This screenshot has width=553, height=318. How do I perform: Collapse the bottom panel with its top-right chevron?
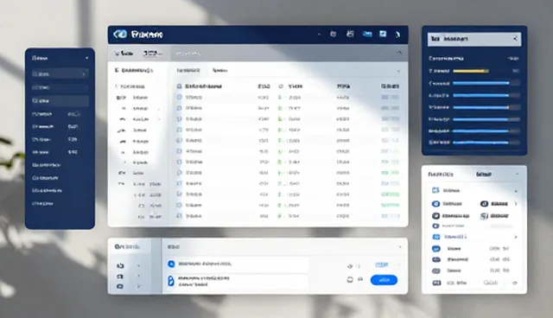point(399,247)
